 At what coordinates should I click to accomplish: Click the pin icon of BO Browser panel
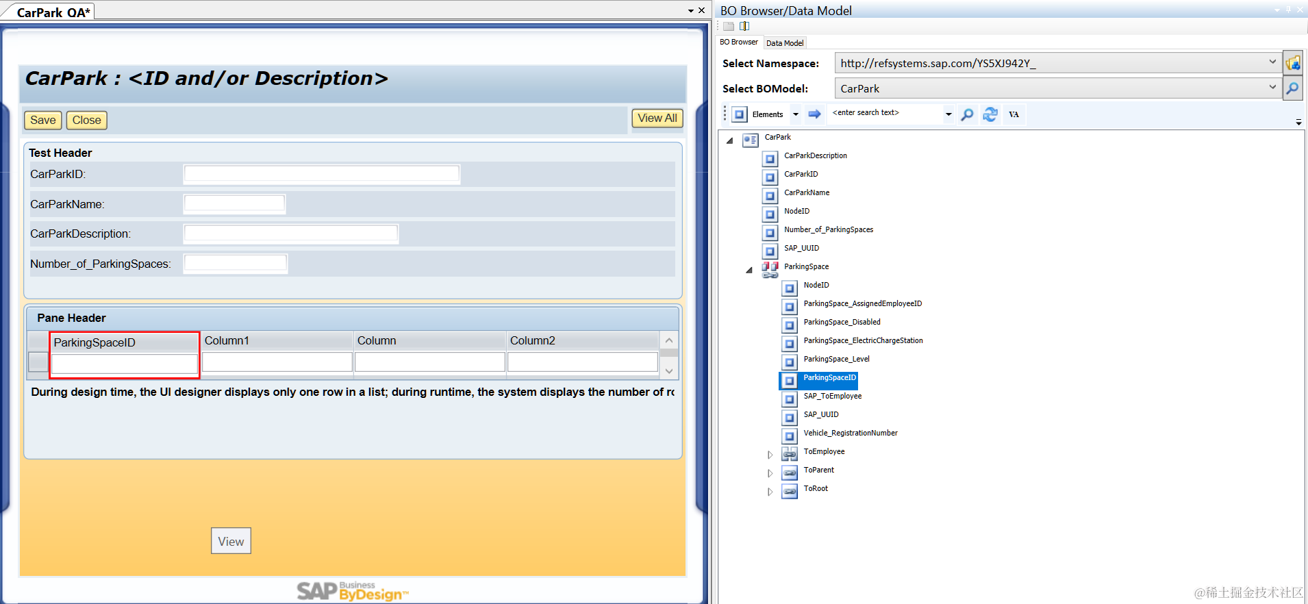click(1288, 10)
